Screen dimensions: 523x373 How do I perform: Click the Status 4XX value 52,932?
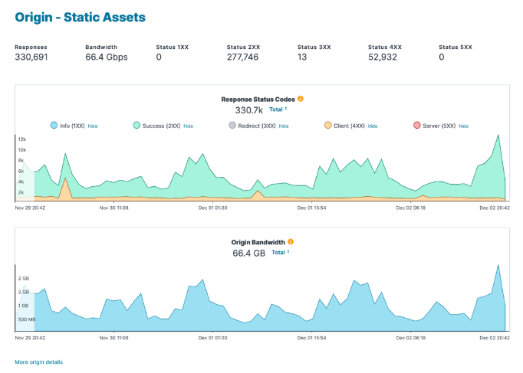point(383,57)
